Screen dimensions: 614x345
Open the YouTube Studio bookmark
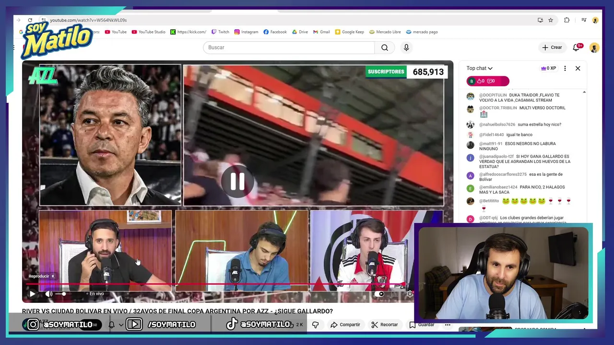pos(149,32)
